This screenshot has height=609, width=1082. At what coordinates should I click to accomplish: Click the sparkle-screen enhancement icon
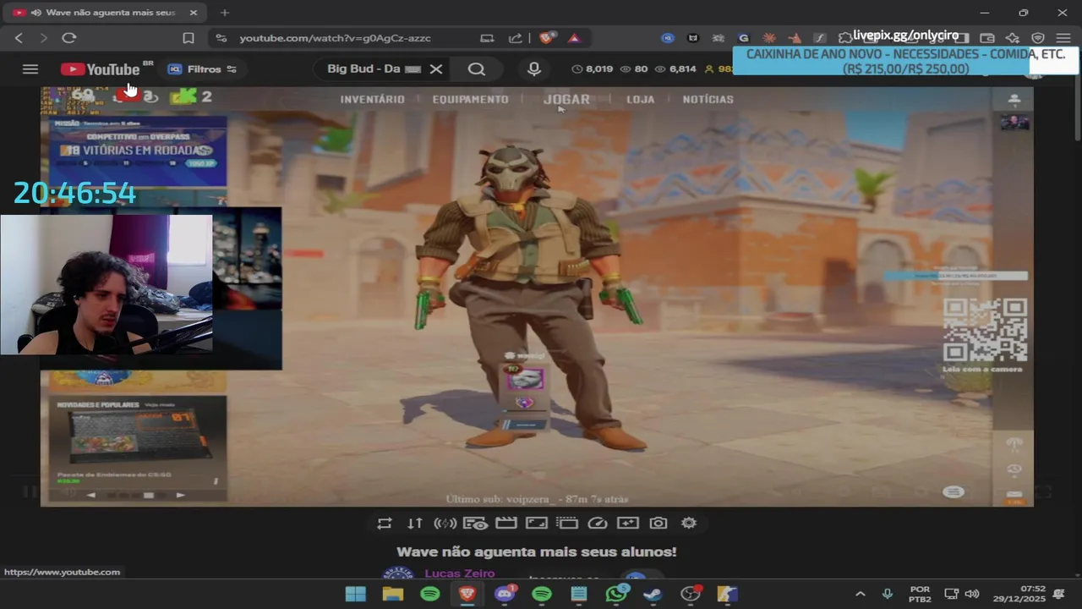click(x=628, y=524)
